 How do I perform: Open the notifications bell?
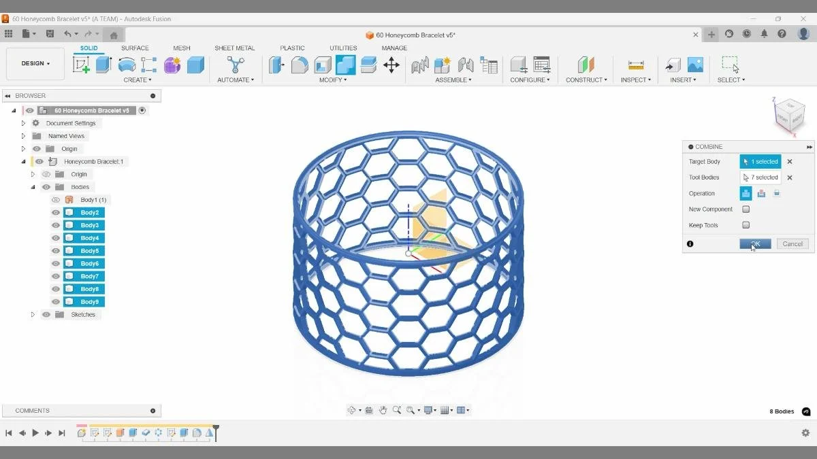(x=765, y=34)
